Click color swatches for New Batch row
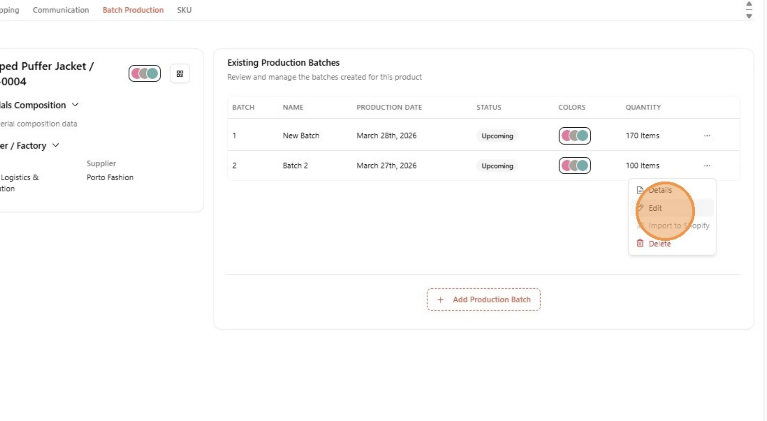Viewport: 767px width, 421px height. coord(575,136)
